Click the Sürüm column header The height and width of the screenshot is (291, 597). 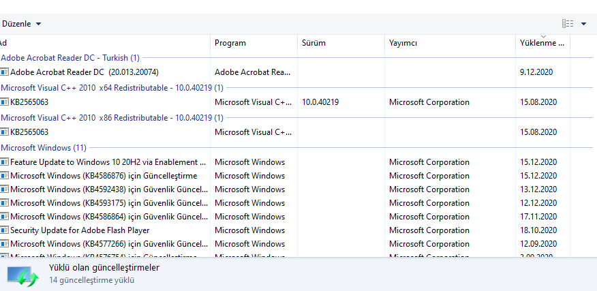click(341, 43)
